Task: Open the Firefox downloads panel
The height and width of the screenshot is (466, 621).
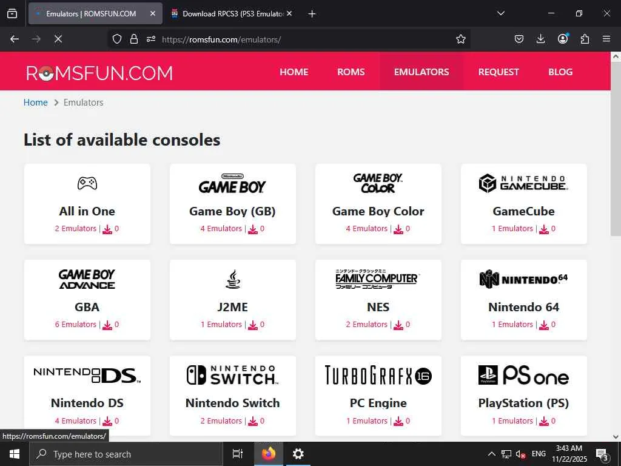Action: (x=540, y=39)
